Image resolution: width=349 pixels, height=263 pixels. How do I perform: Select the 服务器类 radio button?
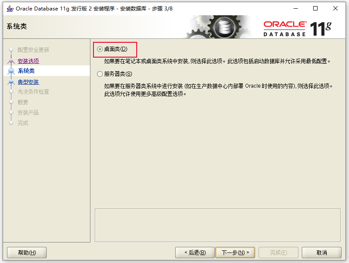point(100,74)
